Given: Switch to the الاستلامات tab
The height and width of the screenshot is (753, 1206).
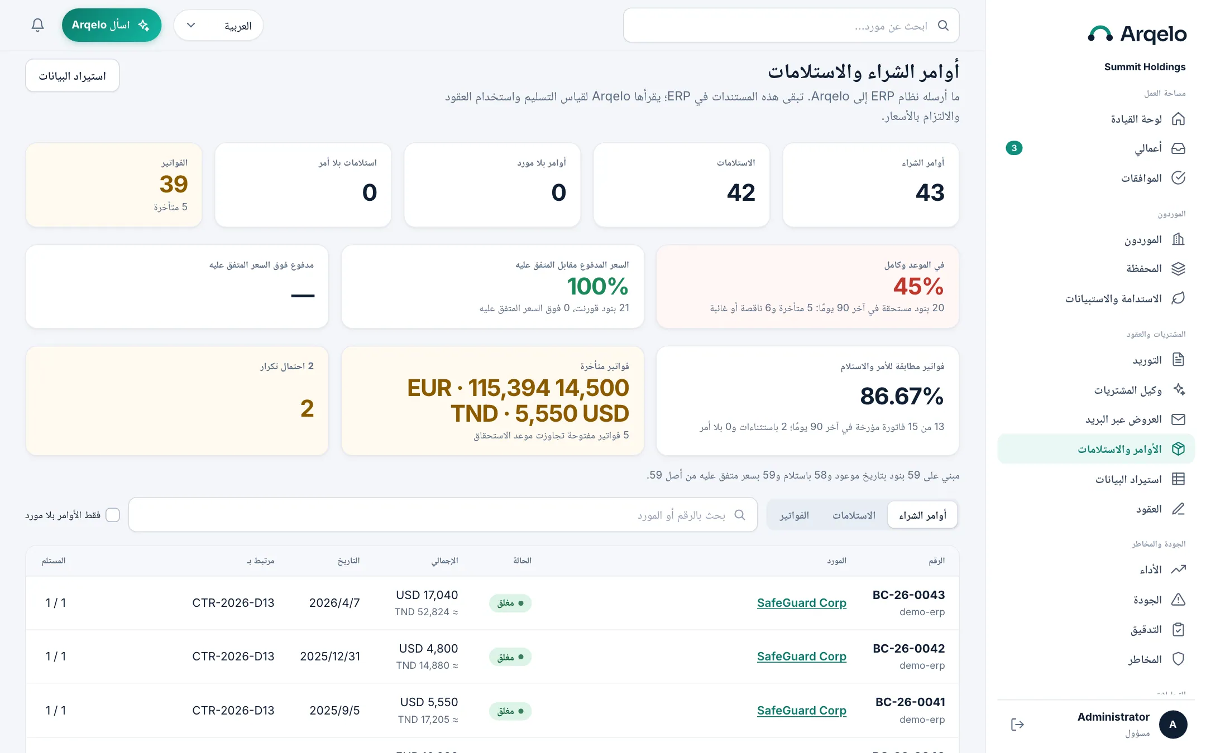Looking at the screenshot, I should click(x=854, y=515).
